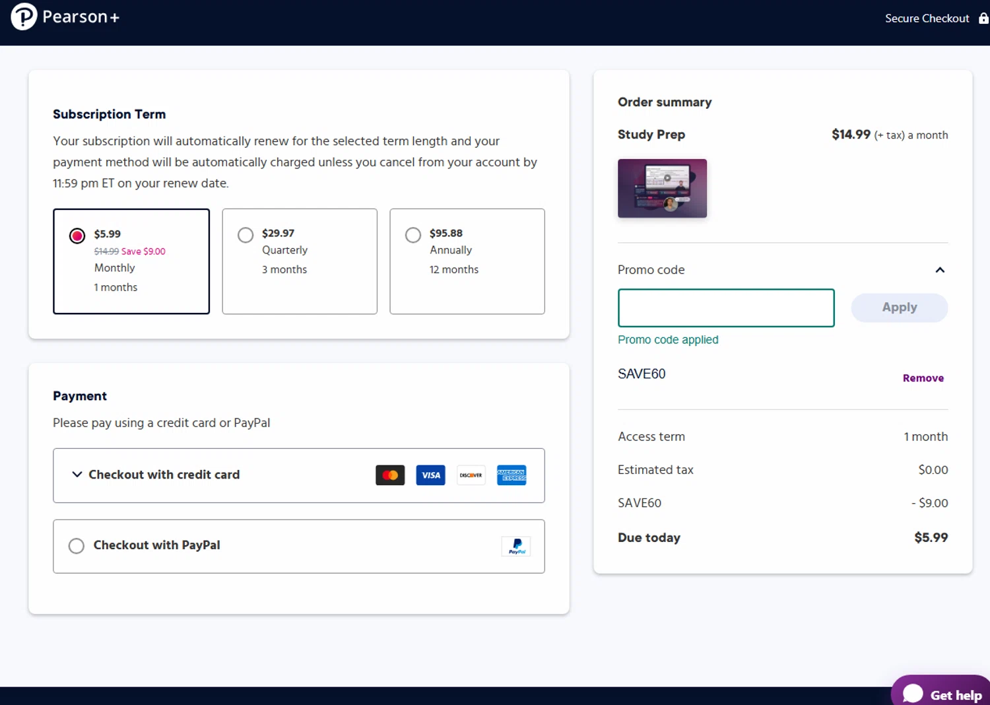990x705 pixels.
Task: Click the 'Due today' $5.99 amount
Action: click(x=931, y=537)
